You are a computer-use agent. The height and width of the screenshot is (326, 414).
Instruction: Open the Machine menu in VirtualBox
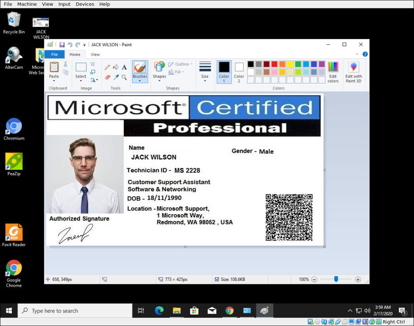click(27, 4)
